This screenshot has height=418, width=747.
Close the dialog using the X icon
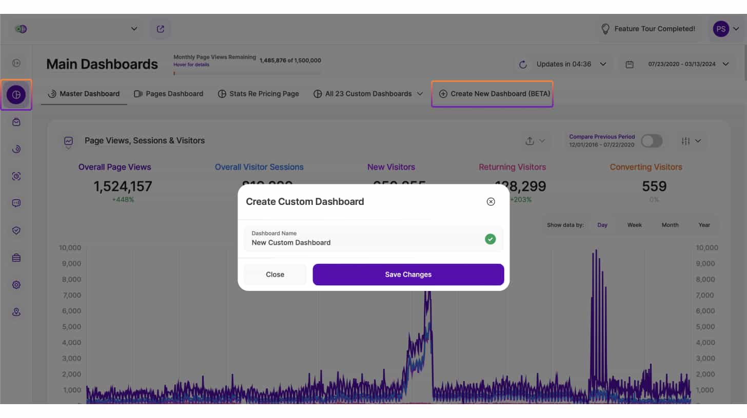[490, 202]
